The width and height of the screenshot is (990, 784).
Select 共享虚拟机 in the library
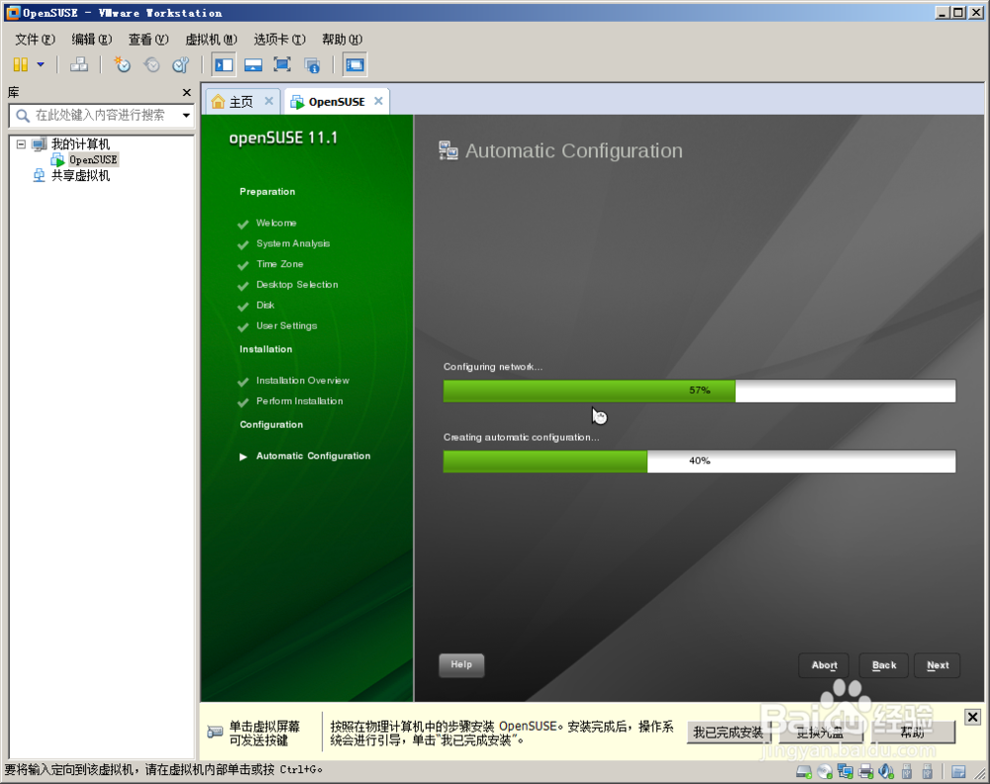click(x=80, y=175)
